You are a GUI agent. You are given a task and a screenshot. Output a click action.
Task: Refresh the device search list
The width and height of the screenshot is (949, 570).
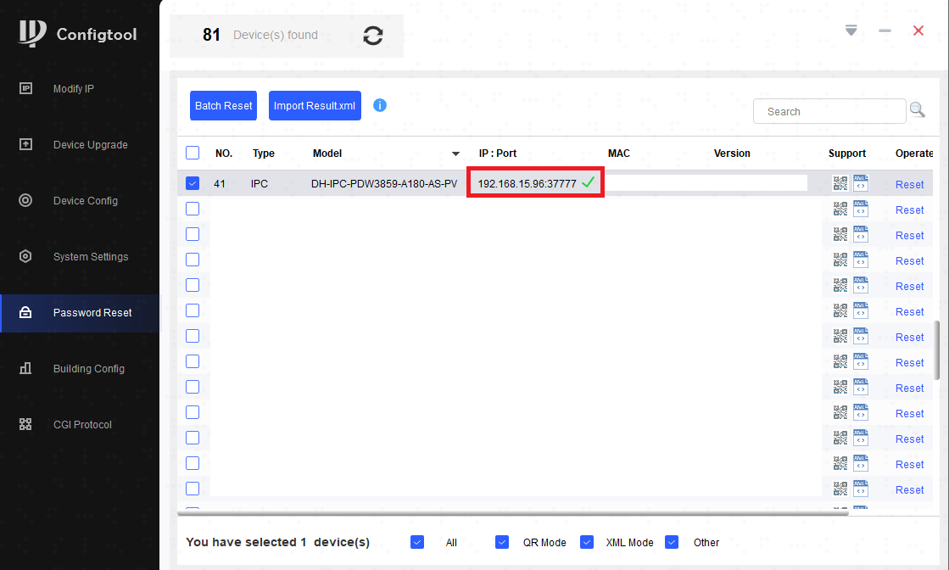coord(373,36)
